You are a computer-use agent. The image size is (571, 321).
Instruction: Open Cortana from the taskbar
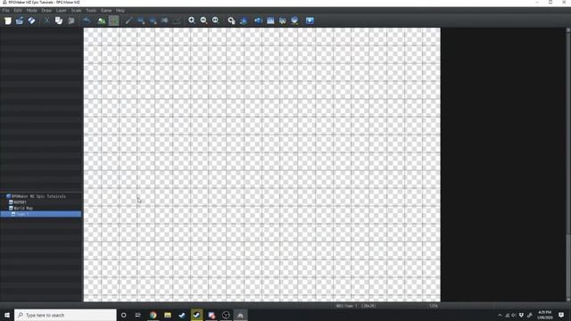[x=123, y=315]
